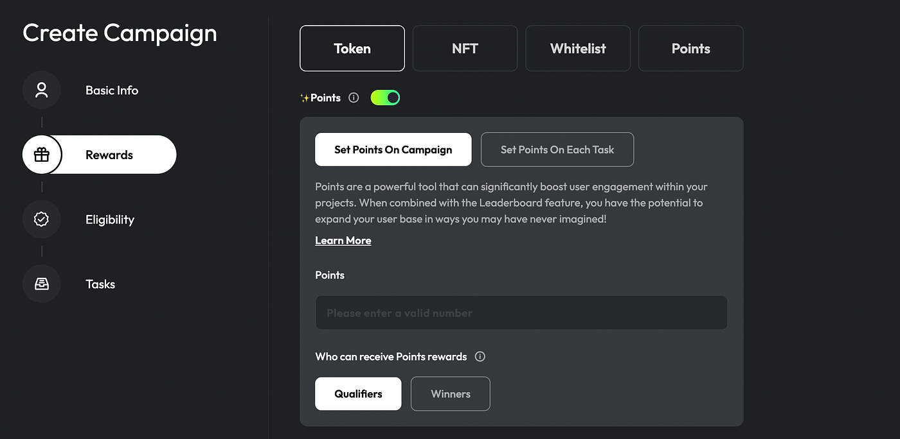Disable the green Points toggle switch
The width and height of the screenshot is (900, 439).
[385, 98]
